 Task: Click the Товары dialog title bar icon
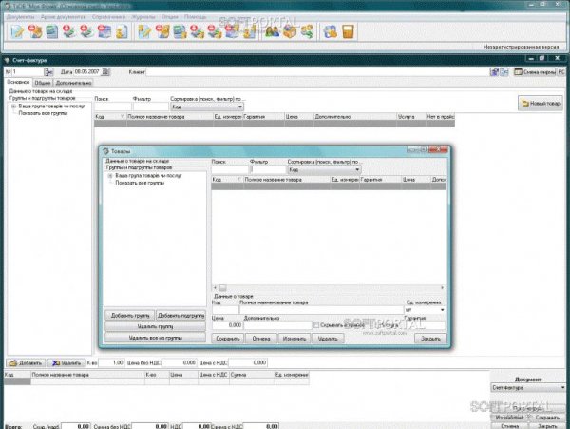coord(106,151)
